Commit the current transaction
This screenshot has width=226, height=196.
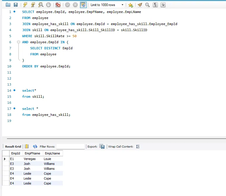(x=67, y=5)
